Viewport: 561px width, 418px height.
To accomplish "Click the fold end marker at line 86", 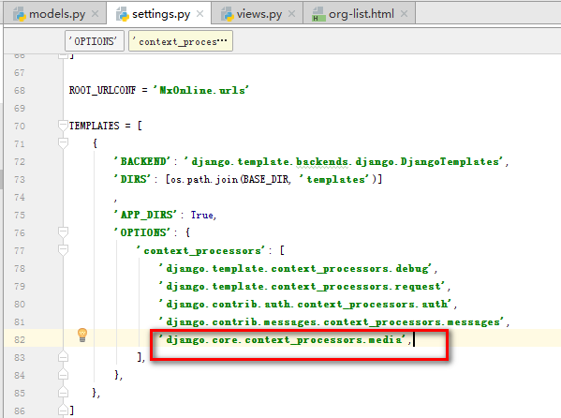I will click(63, 411).
